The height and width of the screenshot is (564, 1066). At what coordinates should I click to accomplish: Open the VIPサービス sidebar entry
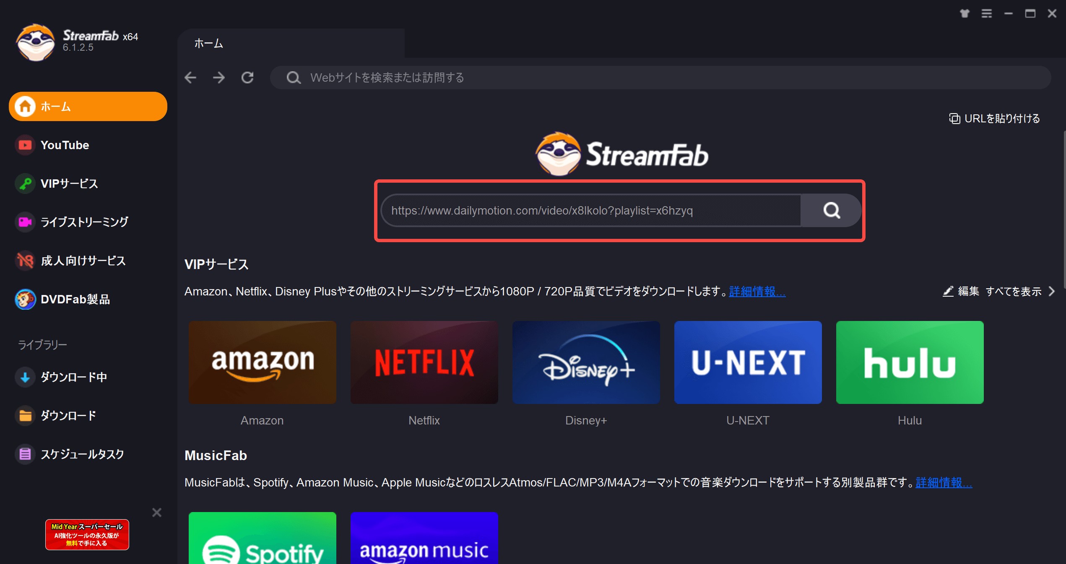(x=88, y=184)
